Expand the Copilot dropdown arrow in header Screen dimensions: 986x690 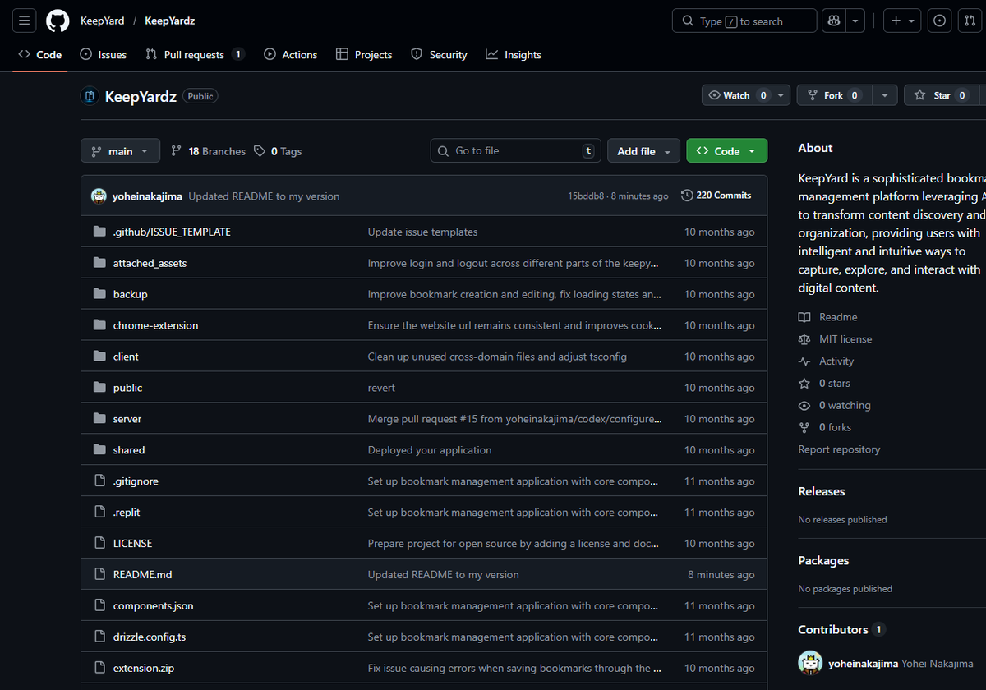[856, 21]
